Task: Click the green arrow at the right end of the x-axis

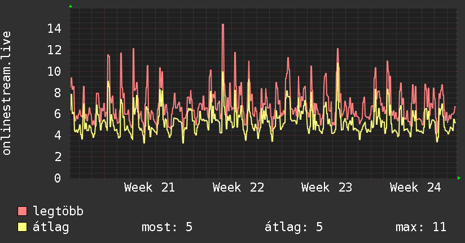Action: point(459,178)
